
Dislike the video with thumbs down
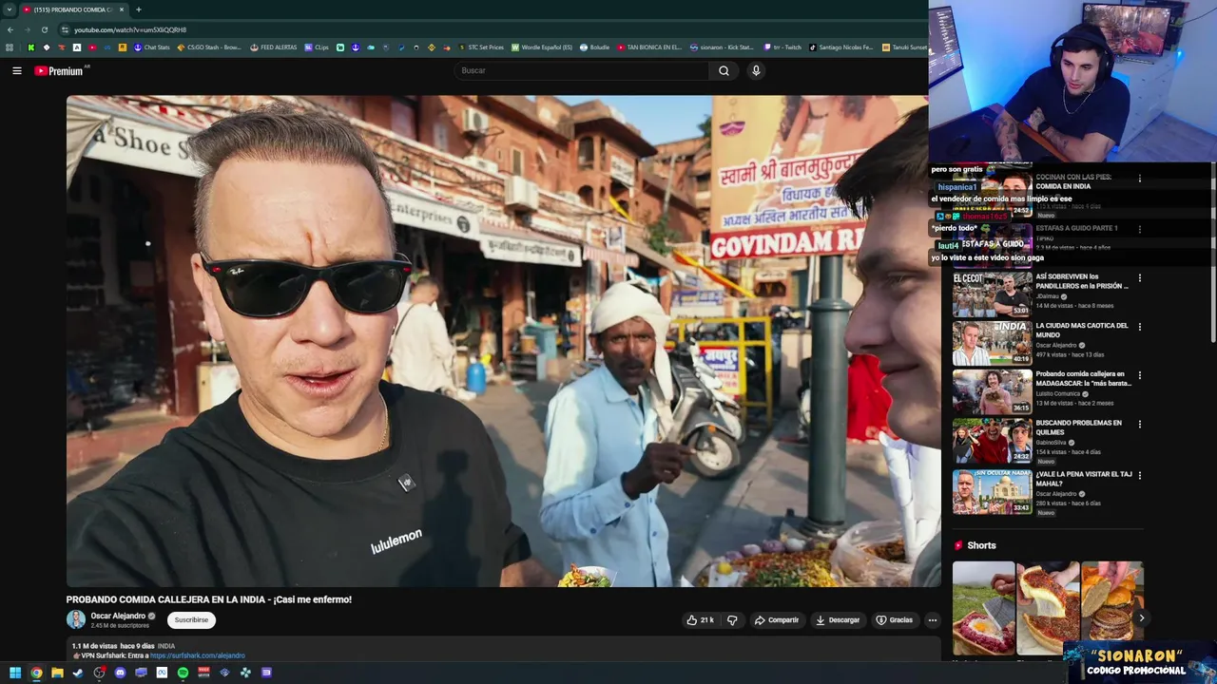click(732, 620)
